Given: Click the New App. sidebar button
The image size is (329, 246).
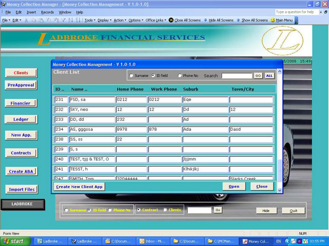Looking at the screenshot, I should point(21,135).
